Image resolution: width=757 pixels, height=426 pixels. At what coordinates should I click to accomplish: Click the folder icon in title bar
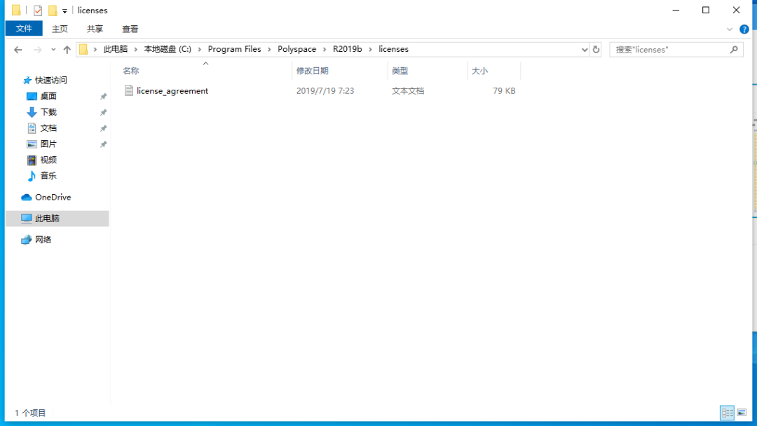pos(16,10)
